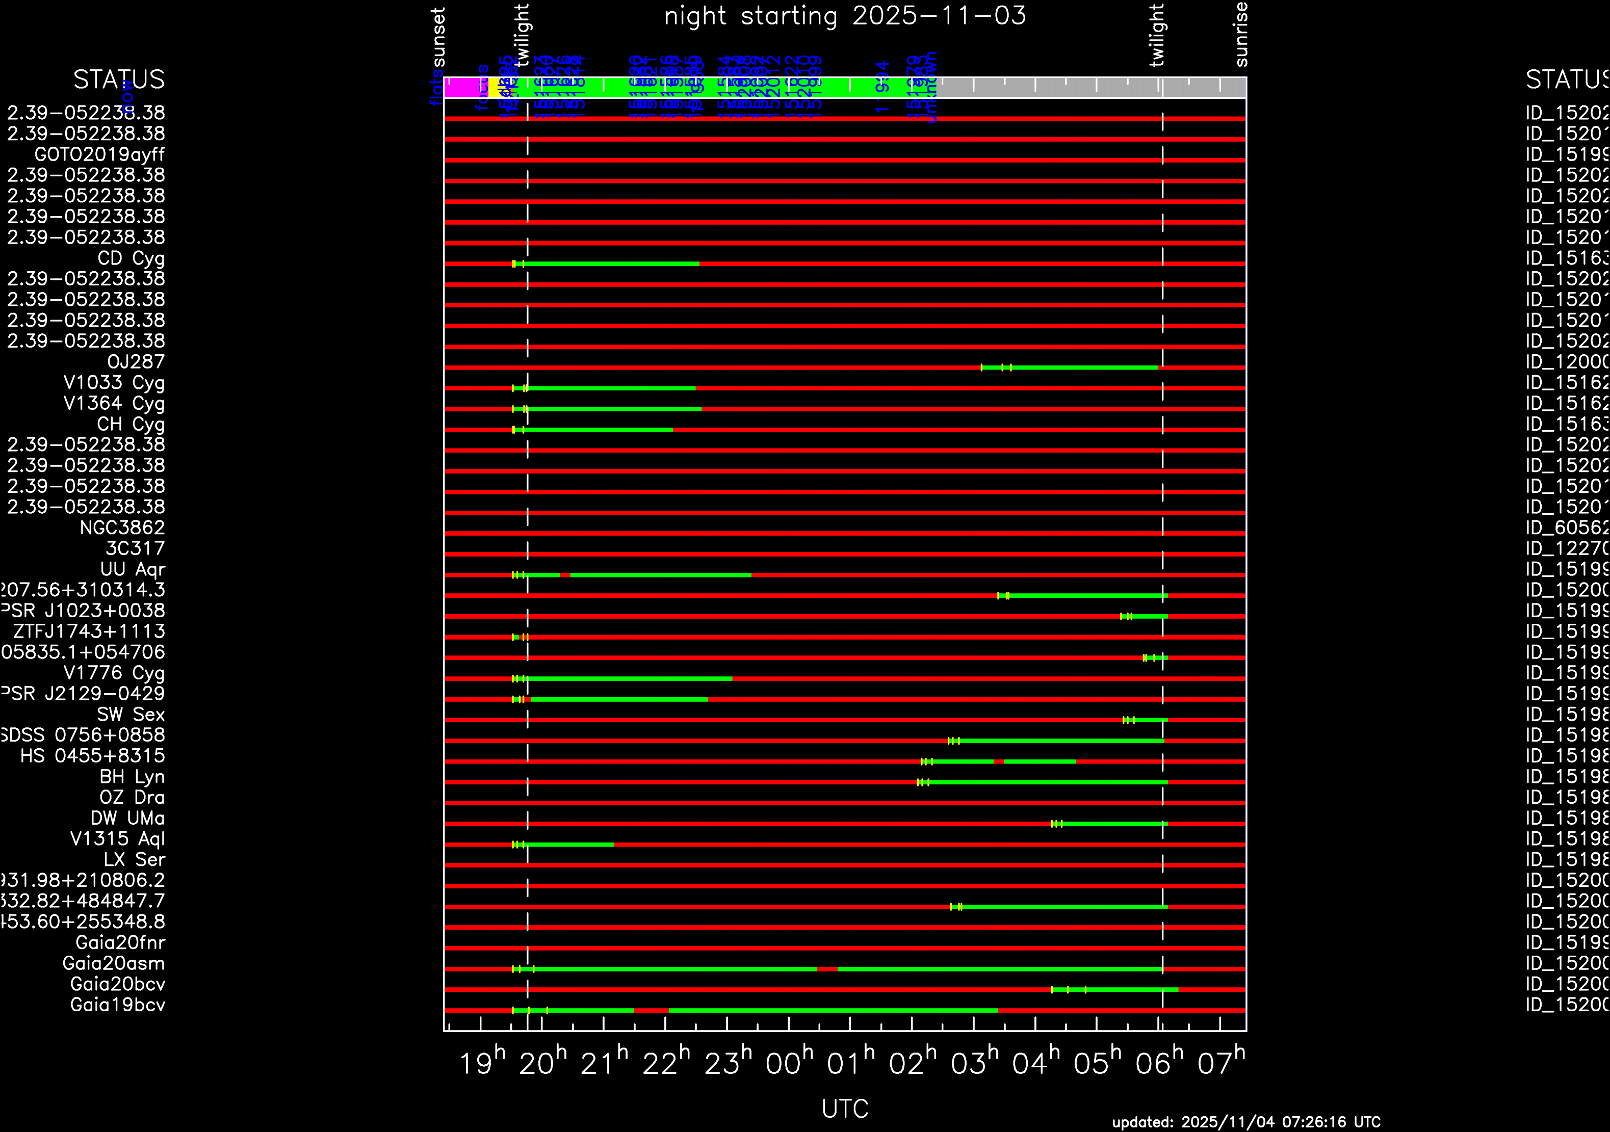Click the Gaia19bcv target label
The image size is (1610, 1132).
(117, 1005)
